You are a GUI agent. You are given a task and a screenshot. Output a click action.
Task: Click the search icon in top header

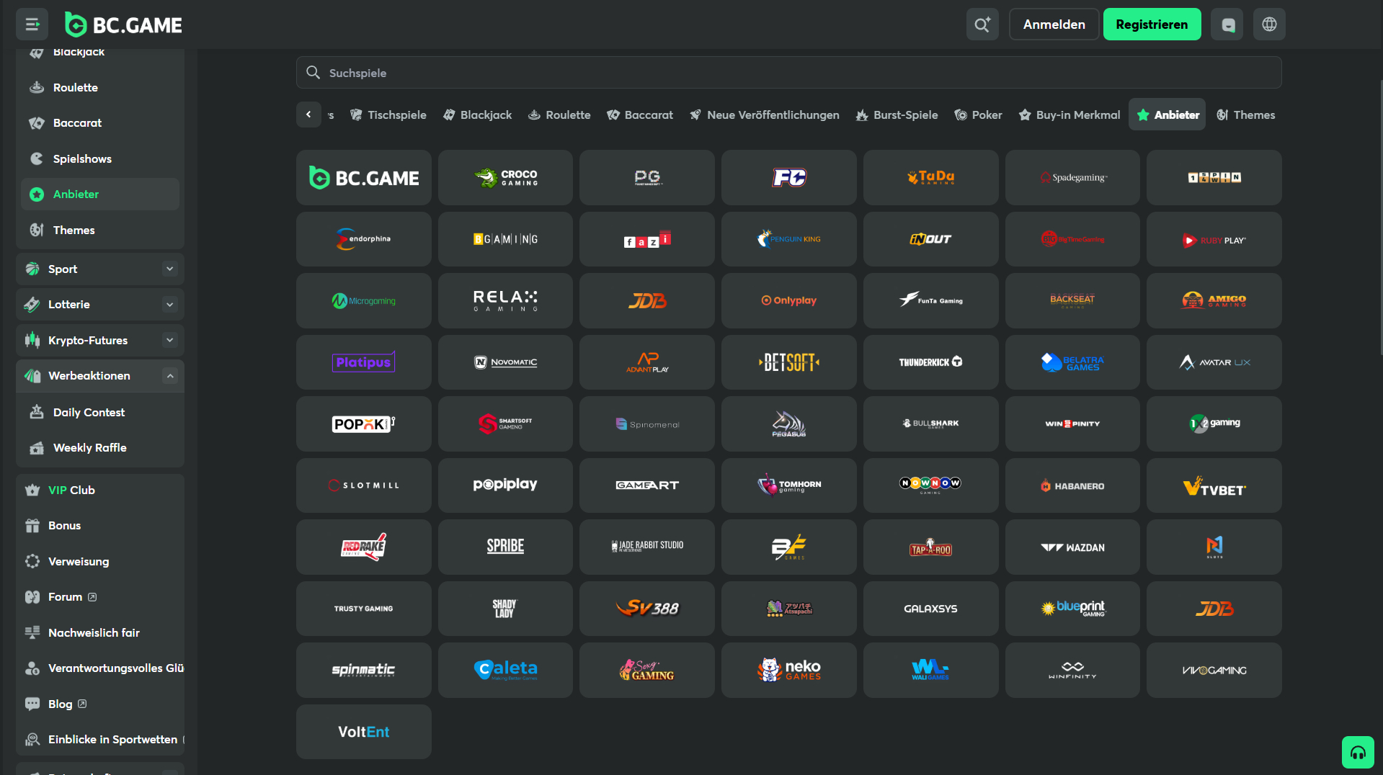click(982, 24)
